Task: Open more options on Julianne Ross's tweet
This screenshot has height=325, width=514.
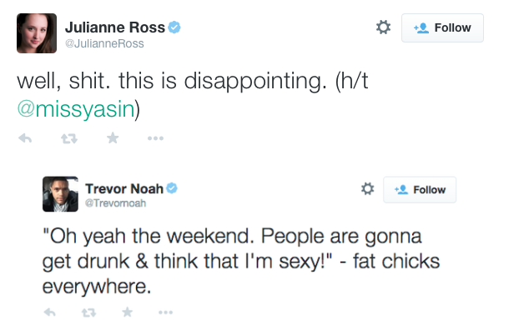Action: (155, 138)
